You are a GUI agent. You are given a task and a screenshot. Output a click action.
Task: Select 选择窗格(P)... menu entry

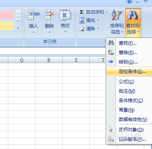(x=129, y=139)
